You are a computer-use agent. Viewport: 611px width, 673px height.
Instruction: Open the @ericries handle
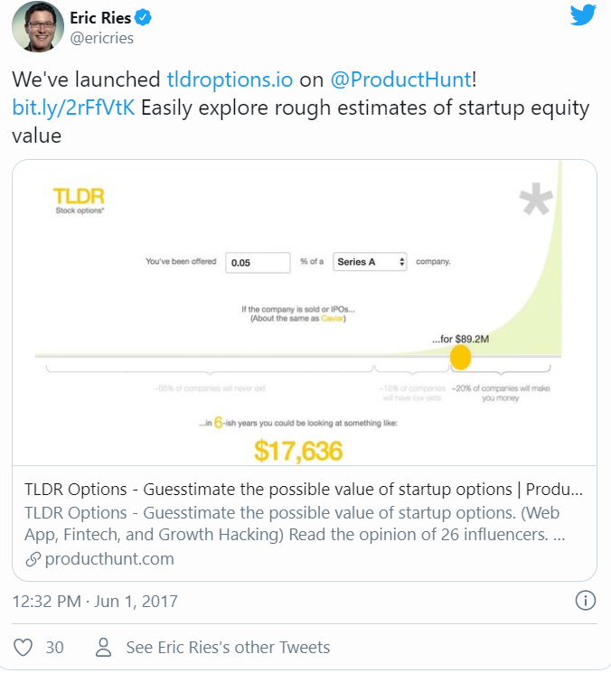click(x=102, y=38)
